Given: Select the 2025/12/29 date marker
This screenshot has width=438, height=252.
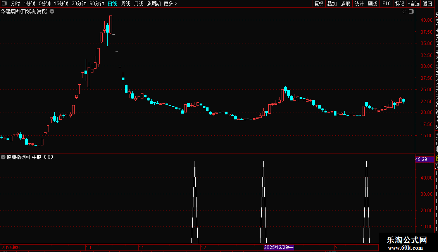Looking at the screenshot, I should pos(279,247).
